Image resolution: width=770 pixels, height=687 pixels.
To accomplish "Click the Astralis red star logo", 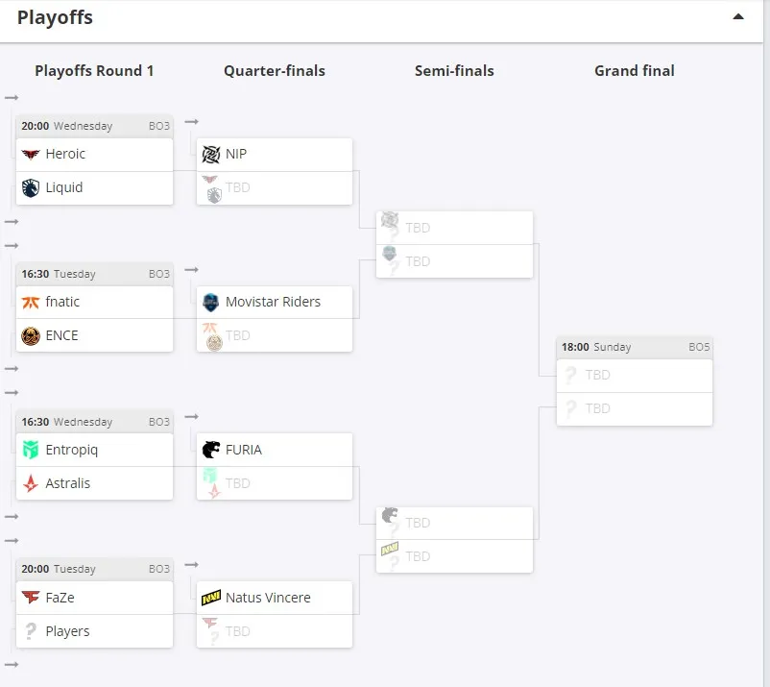I will [x=31, y=483].
